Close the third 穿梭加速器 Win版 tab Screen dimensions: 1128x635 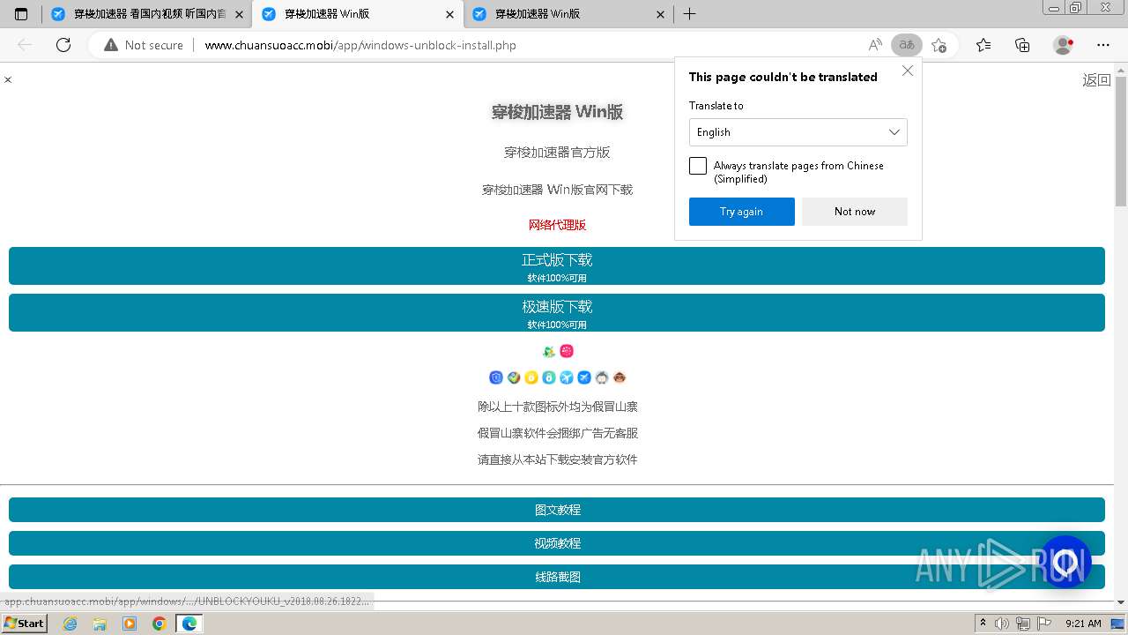click(661, 14)
